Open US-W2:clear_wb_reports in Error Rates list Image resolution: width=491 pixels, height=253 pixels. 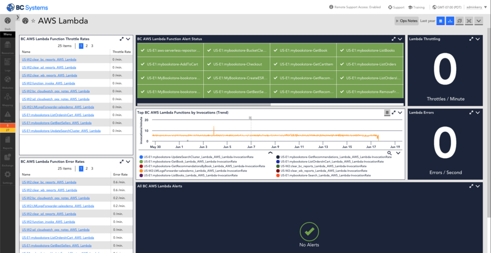pyautogui.click(x=49, y=190)
